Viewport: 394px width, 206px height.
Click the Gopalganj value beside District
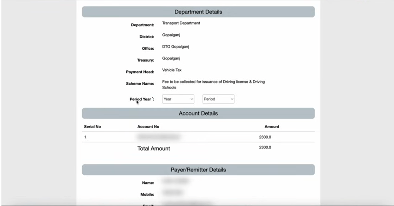[171, 35]
